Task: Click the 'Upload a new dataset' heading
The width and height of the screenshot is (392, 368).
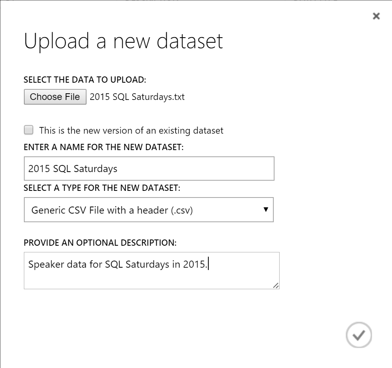Action: click(123, 41)
